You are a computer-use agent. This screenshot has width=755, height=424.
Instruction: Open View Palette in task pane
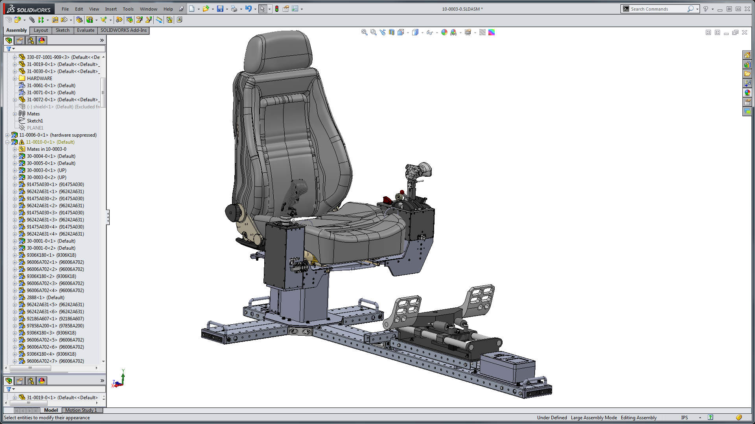(747, 83)
